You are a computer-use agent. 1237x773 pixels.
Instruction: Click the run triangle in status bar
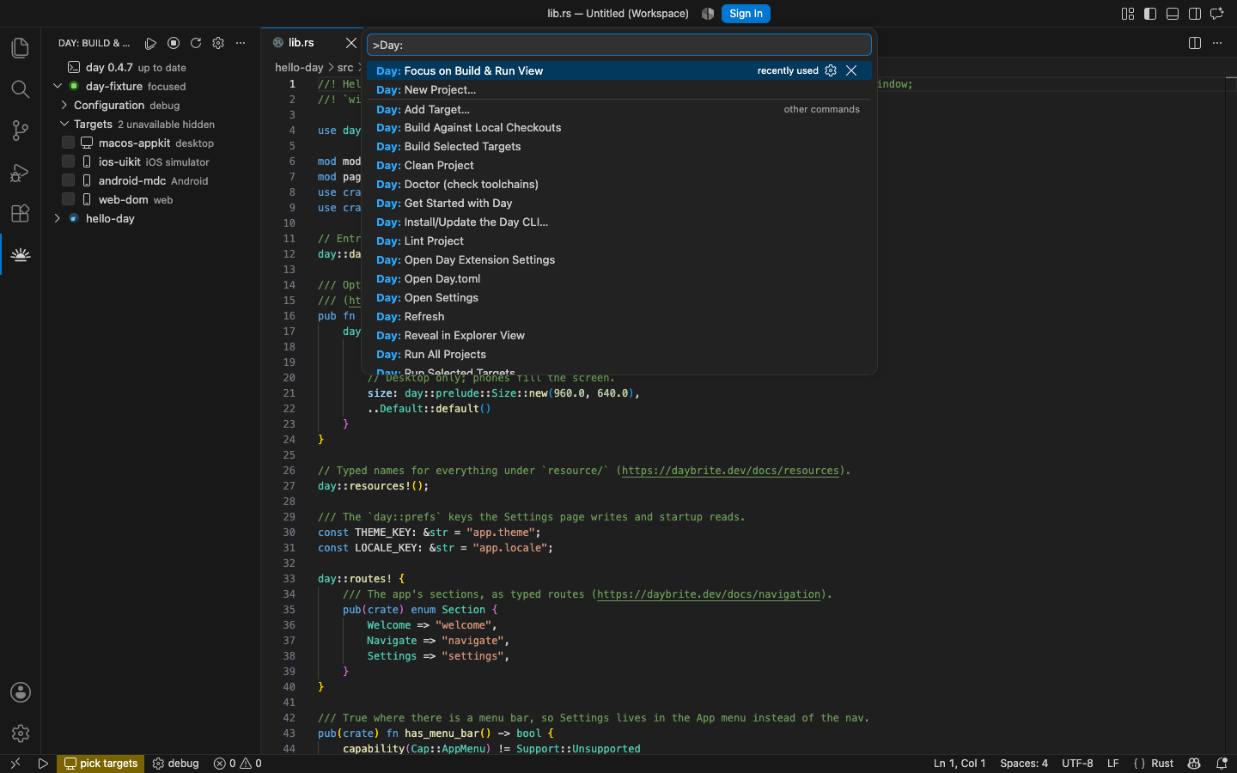[x=43, y=764]
